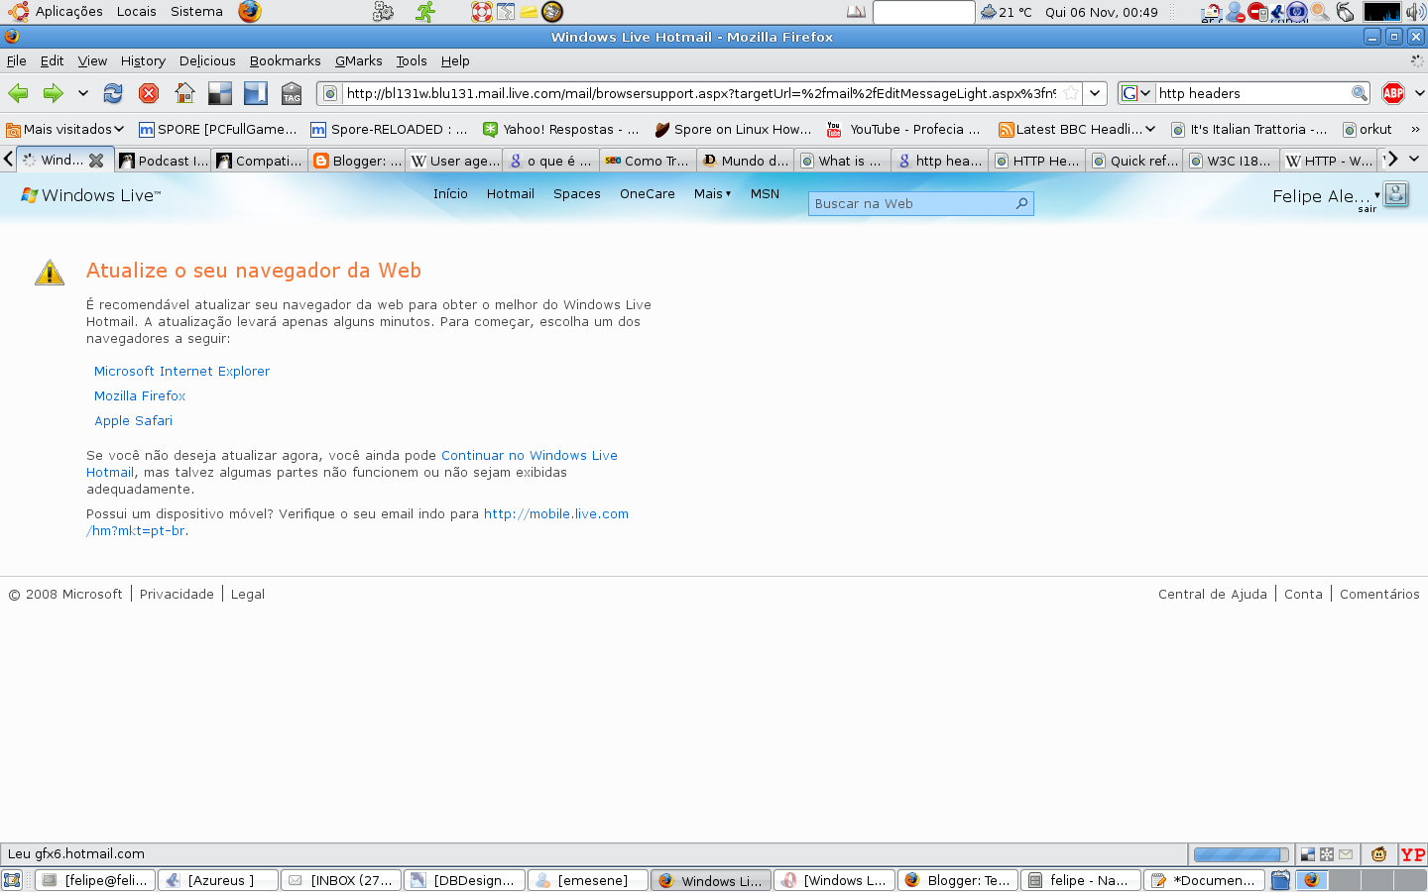Go forward with the green right arrow
This screenshot has height=892, width=1428.
[x=53, y=93]
